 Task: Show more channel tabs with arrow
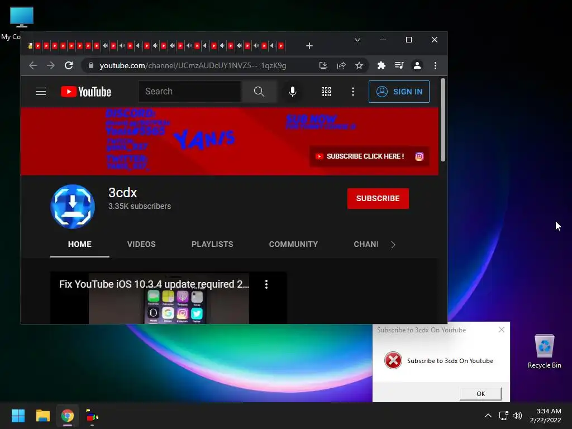(x=393, y=245)
